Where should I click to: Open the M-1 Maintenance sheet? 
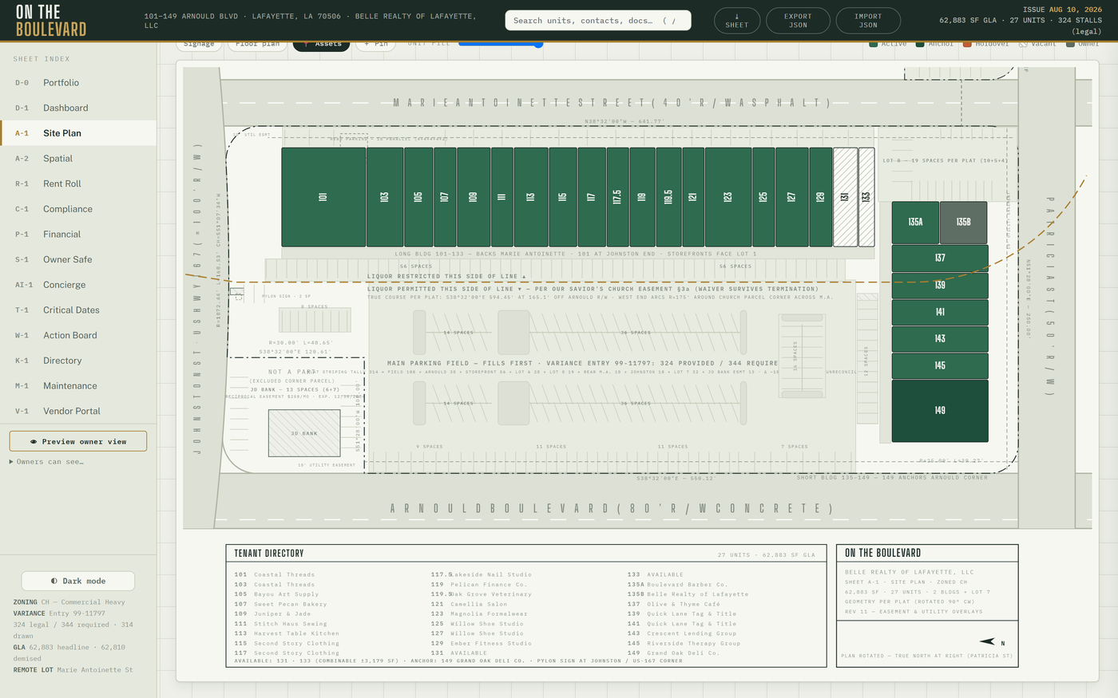coord(78,386)
